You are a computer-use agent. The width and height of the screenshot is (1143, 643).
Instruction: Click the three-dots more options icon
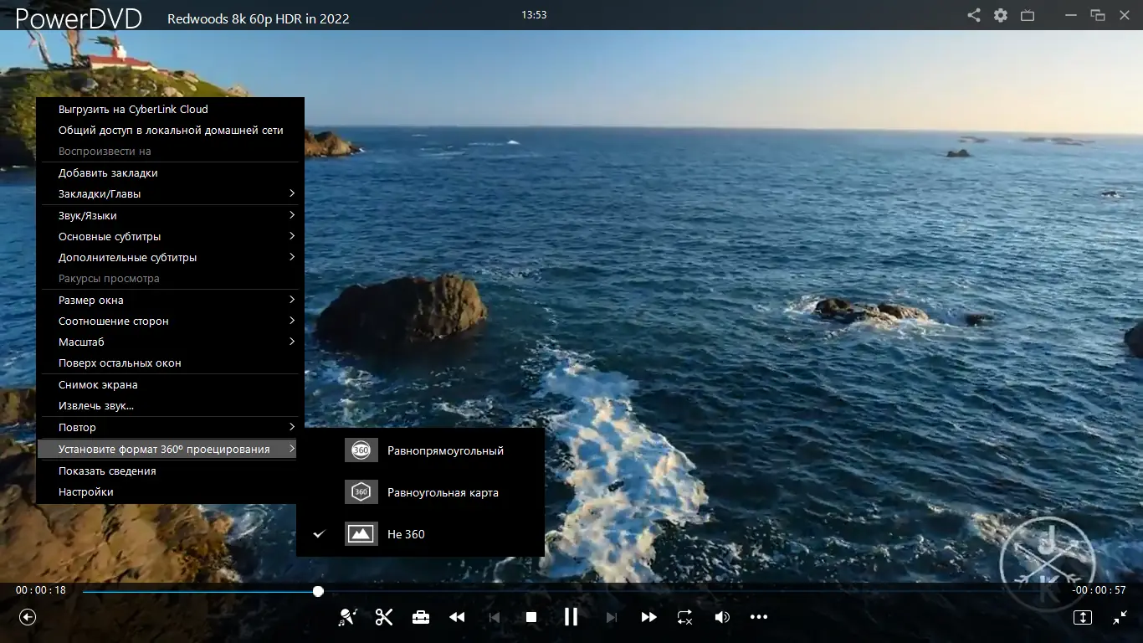[759, 617]
